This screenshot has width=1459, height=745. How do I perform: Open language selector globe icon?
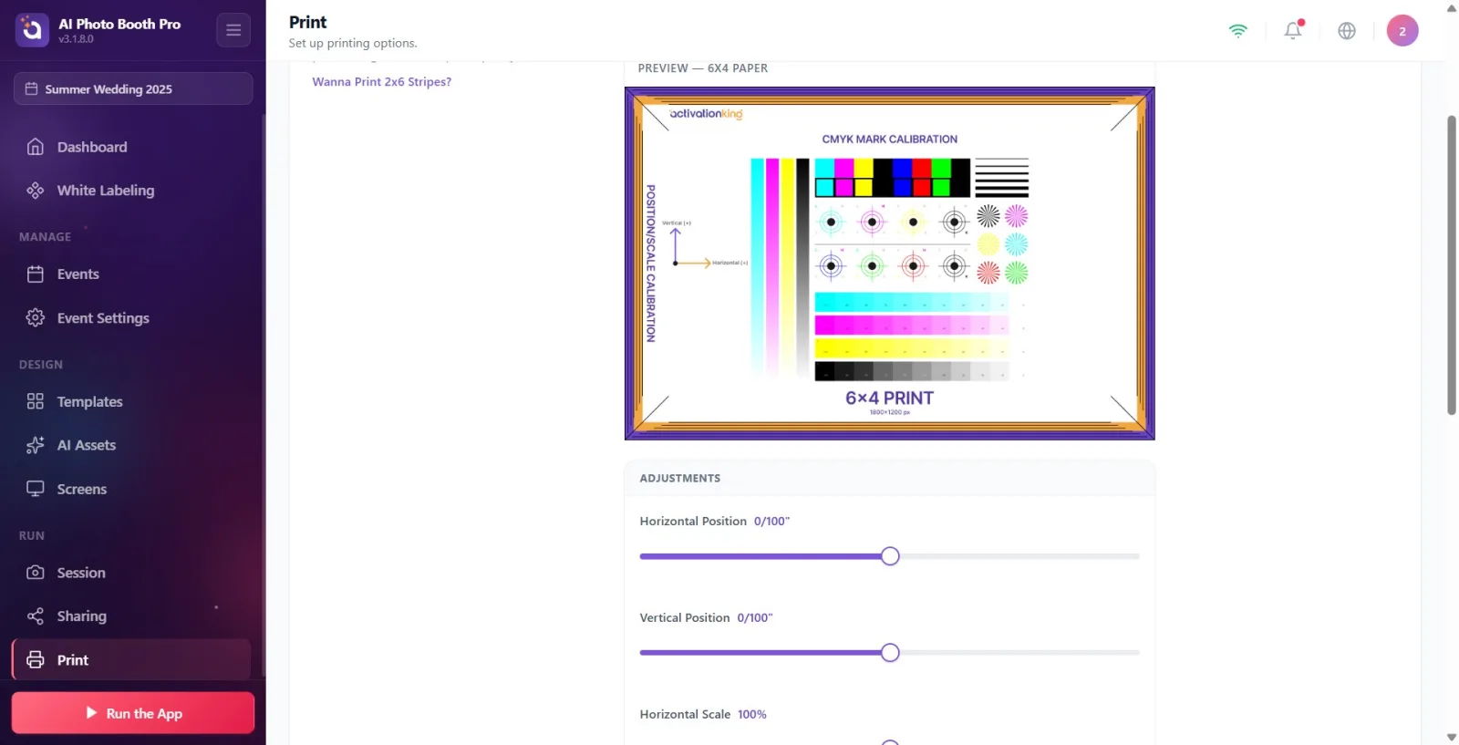tap(1347, 31)
